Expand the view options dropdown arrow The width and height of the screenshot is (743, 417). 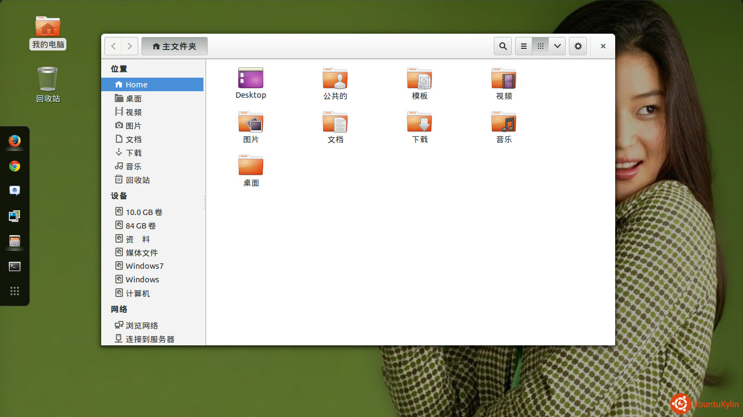[557, 46]
